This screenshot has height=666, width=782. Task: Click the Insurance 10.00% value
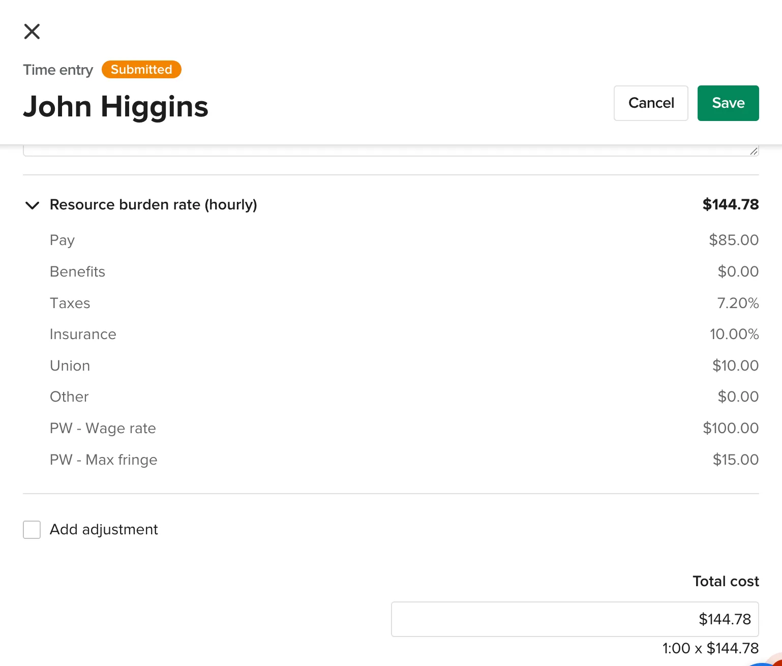pyautogui.click(x=734, y=334)
